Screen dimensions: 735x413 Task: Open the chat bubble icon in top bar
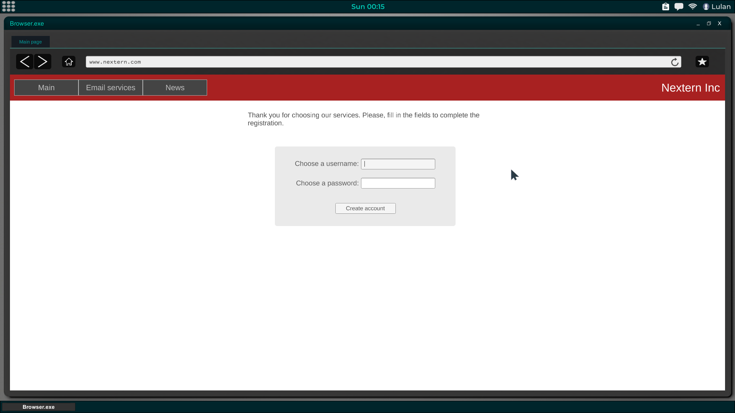click(x=679, y=7)
